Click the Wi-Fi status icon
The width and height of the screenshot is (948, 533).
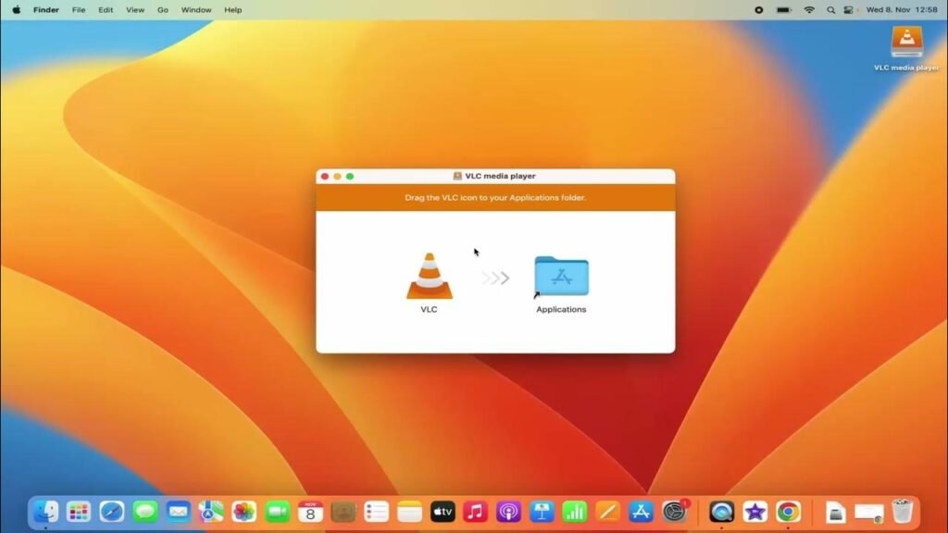tap(809, 10)
